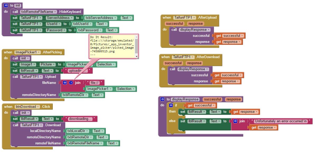Viewport: 315px width, 152px height.
Task: Click the gear icon on "to displayResponse" procedure
Action: (163, 99)
